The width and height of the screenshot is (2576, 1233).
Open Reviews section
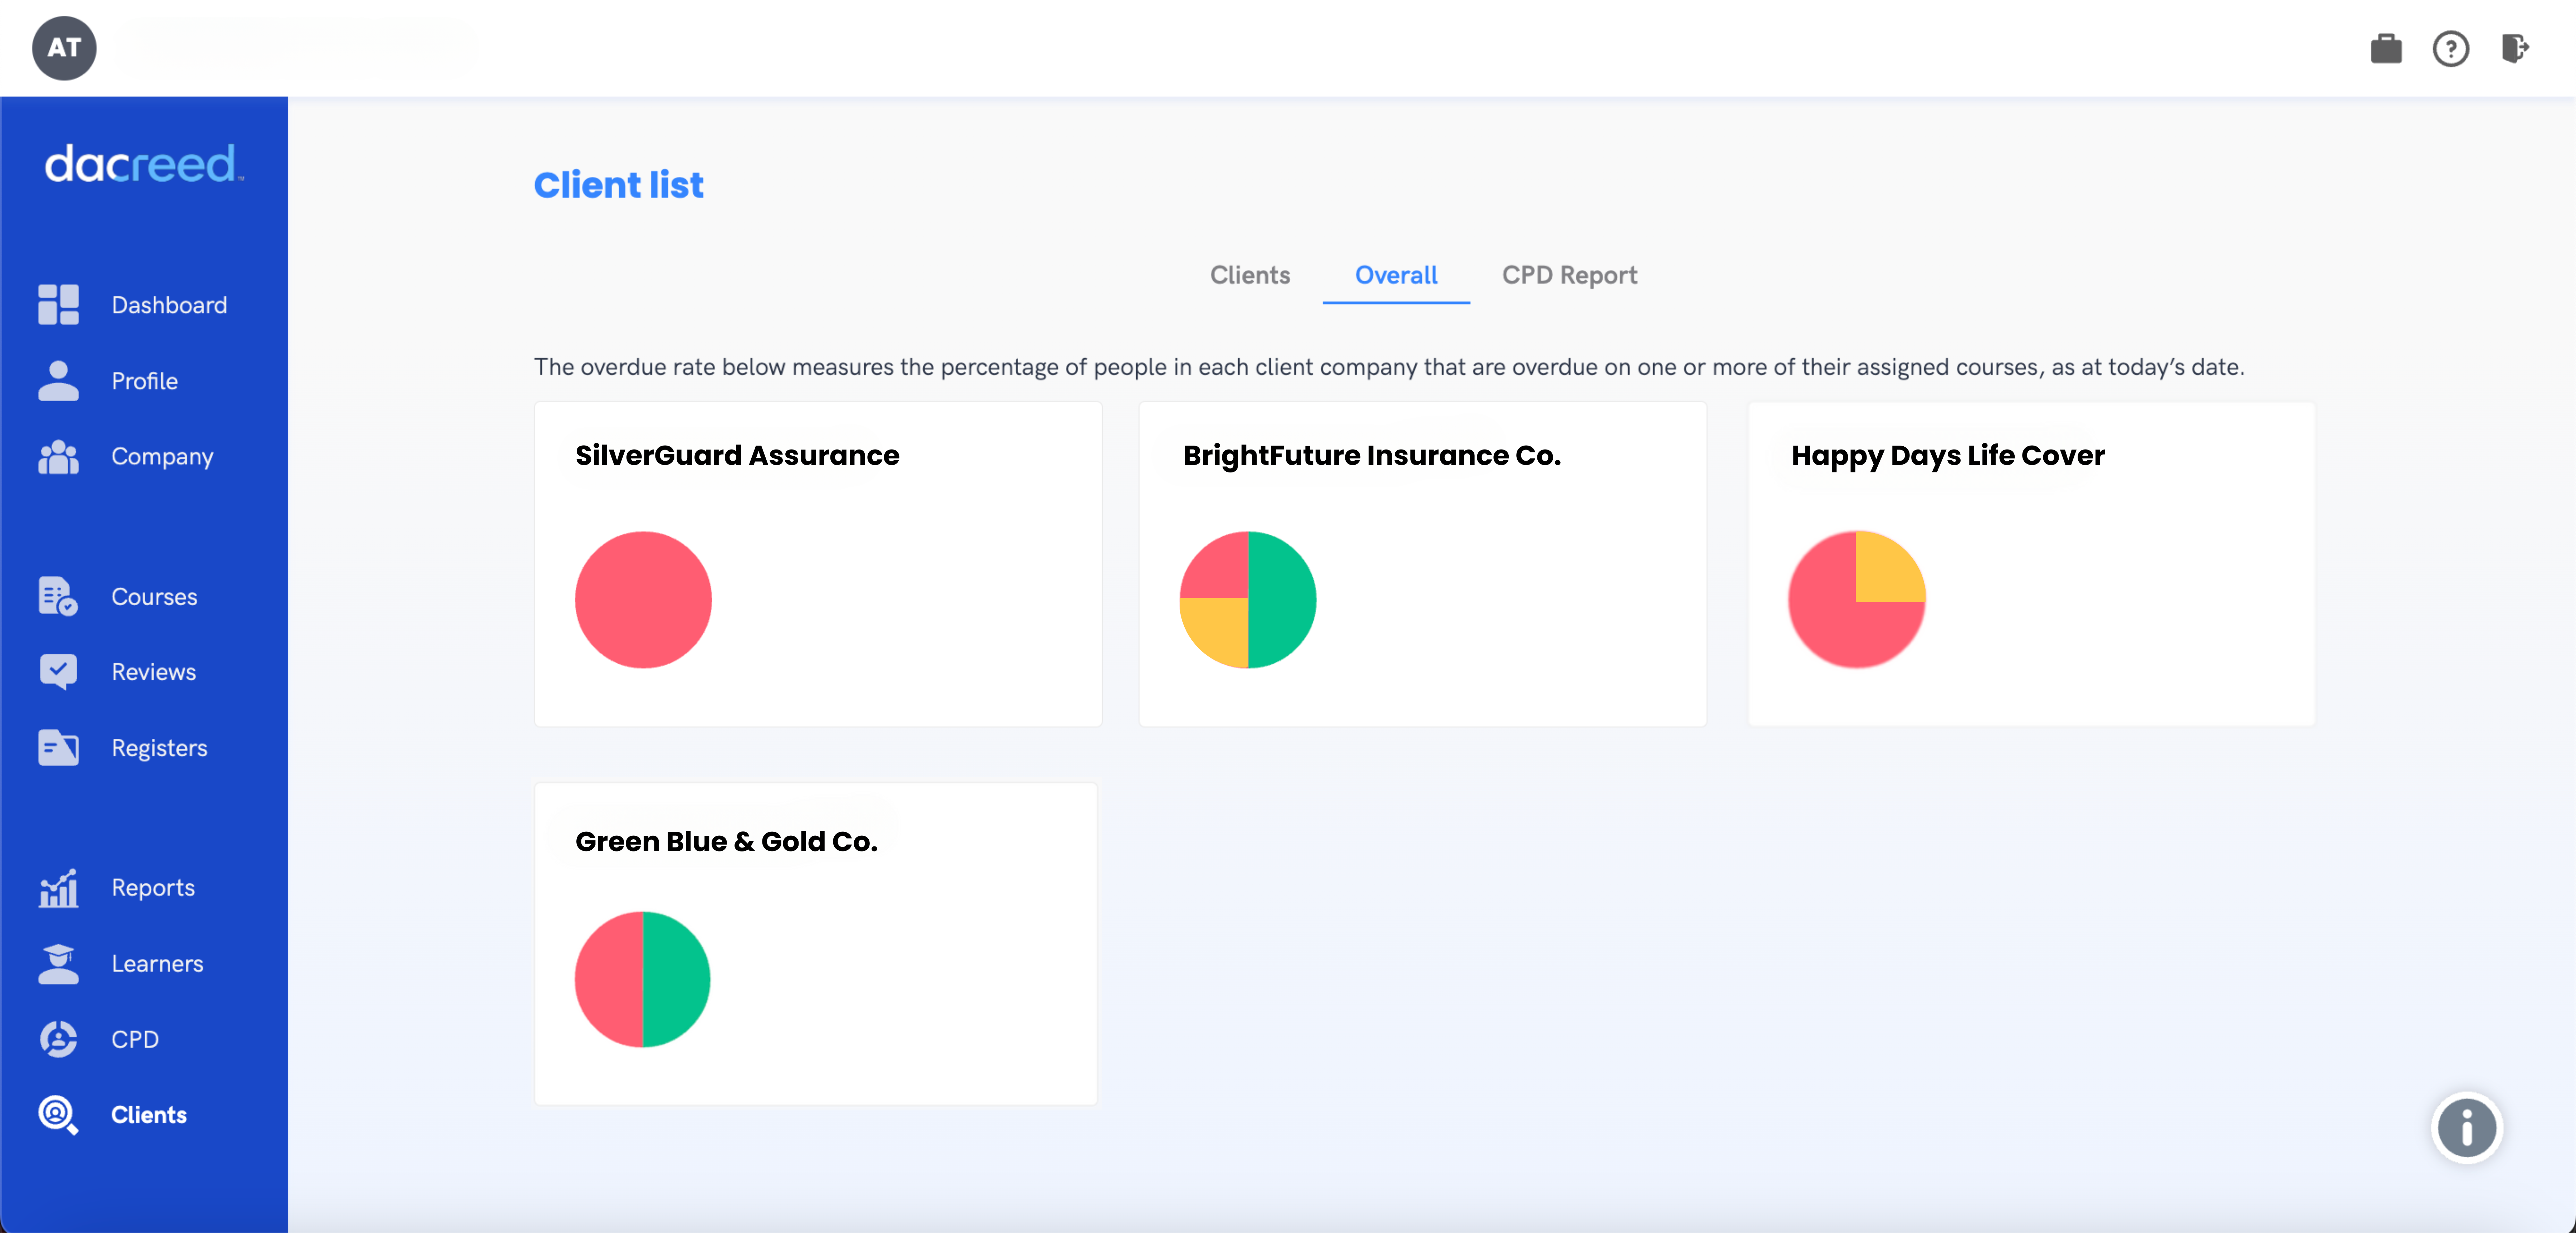coord(154,672)
